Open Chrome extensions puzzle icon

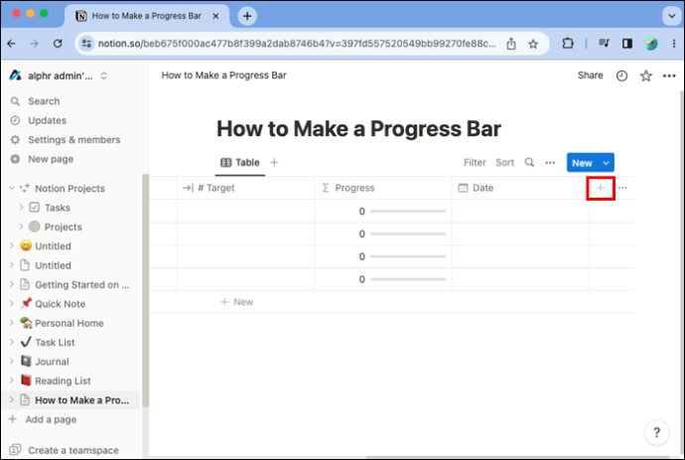pos(568,44)
